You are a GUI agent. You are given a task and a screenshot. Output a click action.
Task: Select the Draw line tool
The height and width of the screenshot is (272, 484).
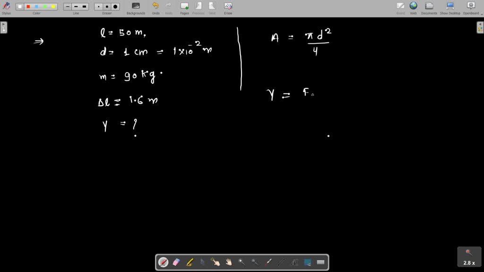pos(281,262)
